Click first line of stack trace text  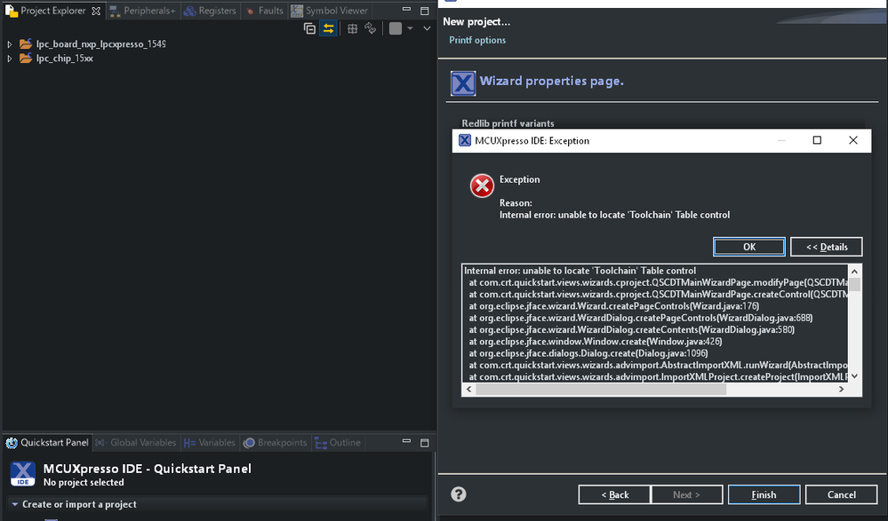pos(580,271)
